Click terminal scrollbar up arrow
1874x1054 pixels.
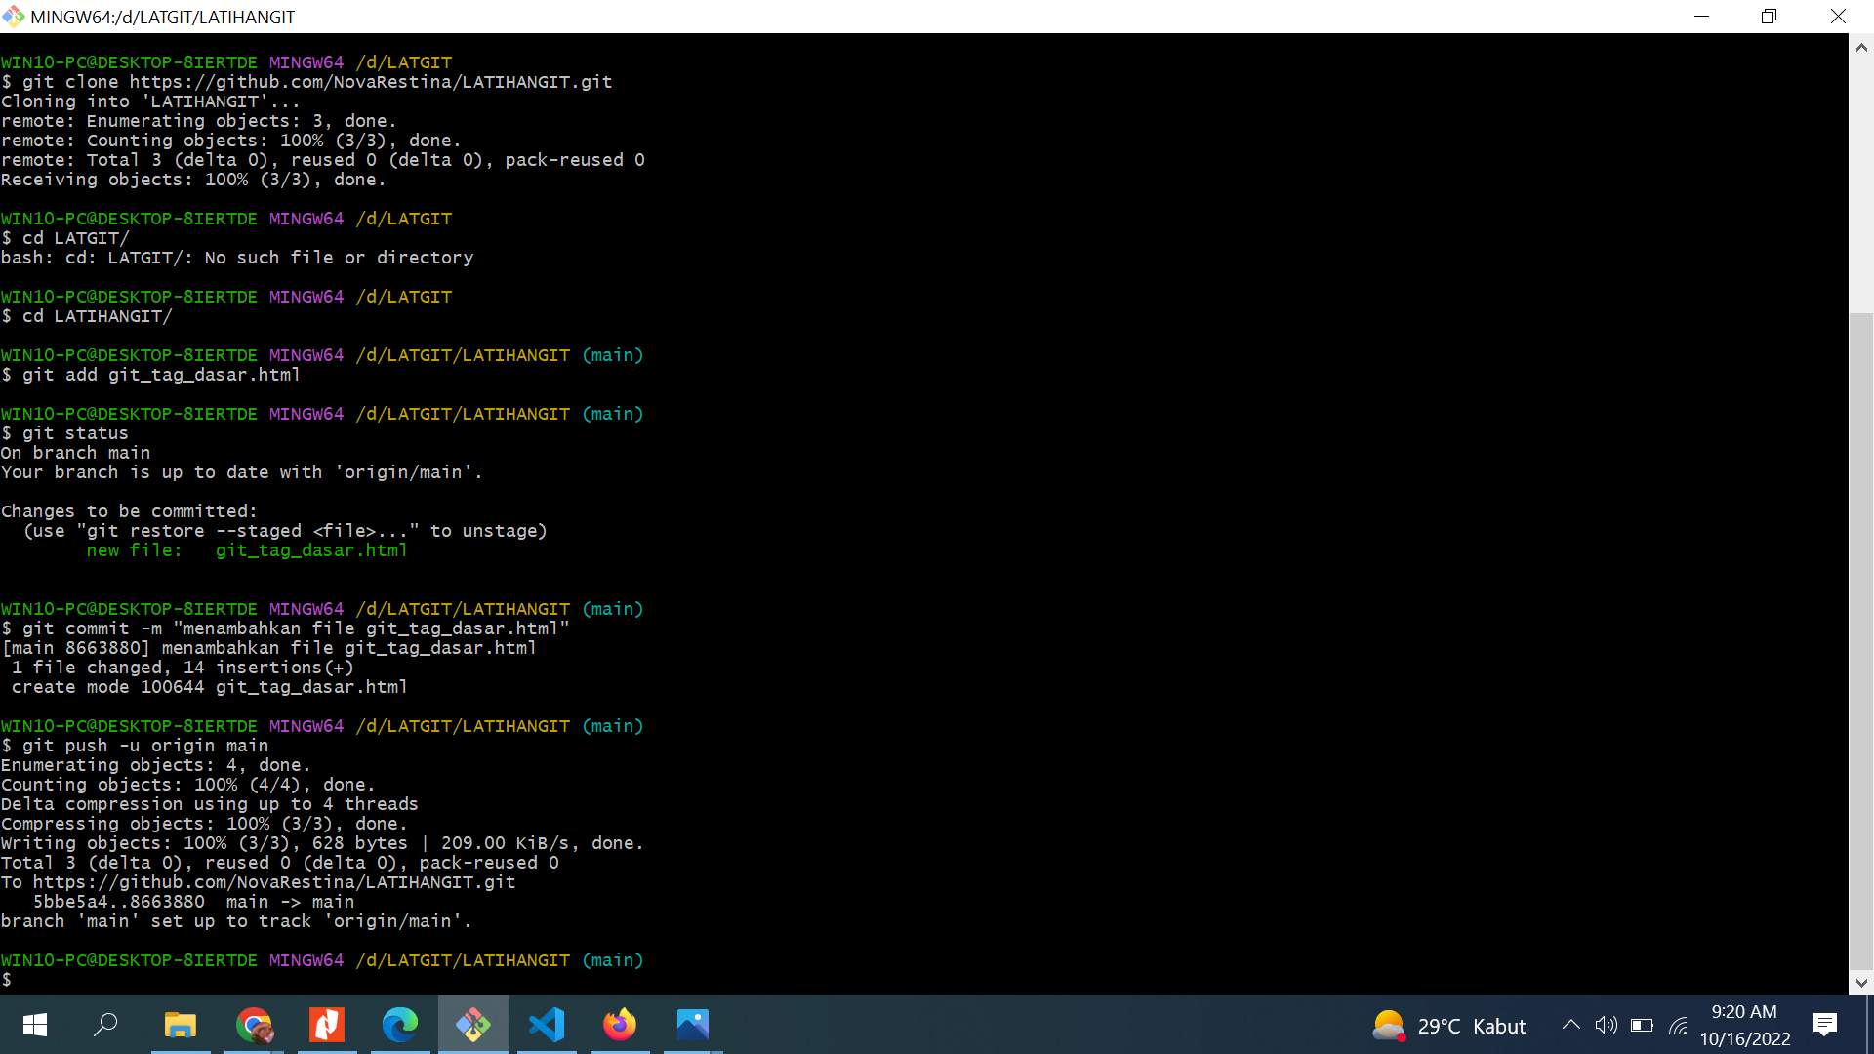(1861, 47)
